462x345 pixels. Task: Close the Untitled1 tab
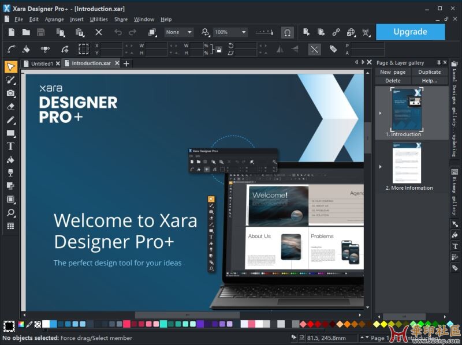(58, 63)
